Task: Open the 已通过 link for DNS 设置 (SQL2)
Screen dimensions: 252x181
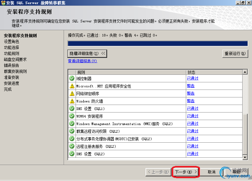Action: 193,154
